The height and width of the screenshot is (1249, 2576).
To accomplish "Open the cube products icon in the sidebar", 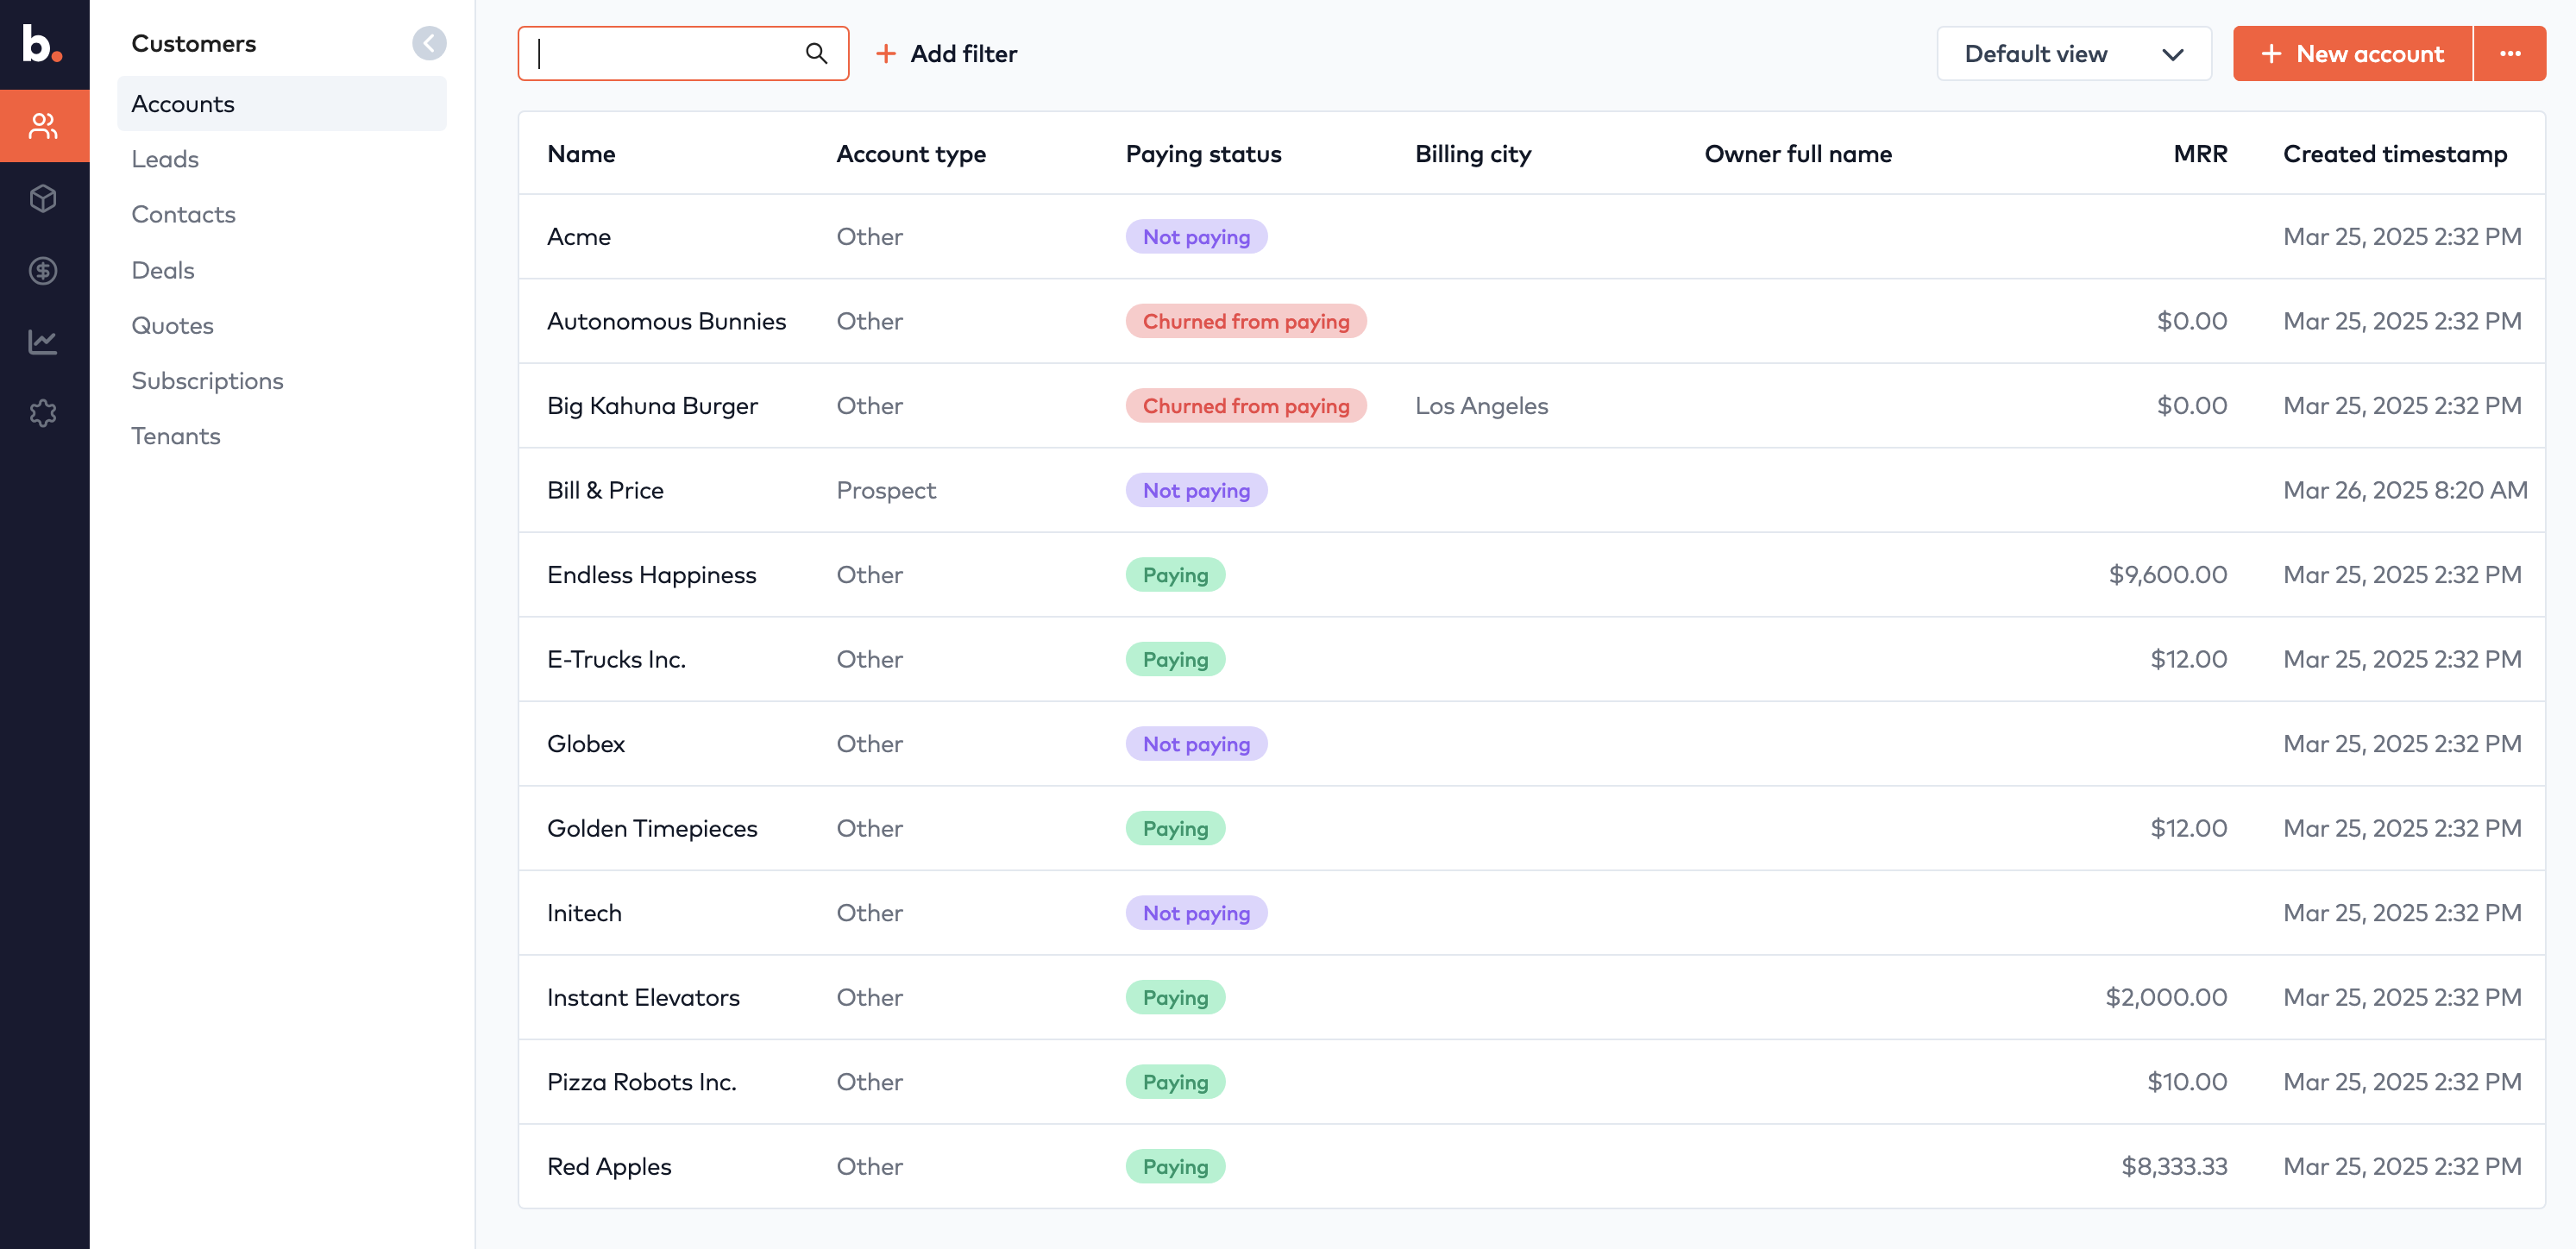I will [x=43, y=198].
